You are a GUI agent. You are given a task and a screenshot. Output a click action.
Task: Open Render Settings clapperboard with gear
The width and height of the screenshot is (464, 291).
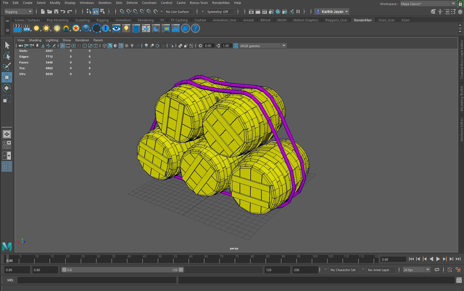271,12
